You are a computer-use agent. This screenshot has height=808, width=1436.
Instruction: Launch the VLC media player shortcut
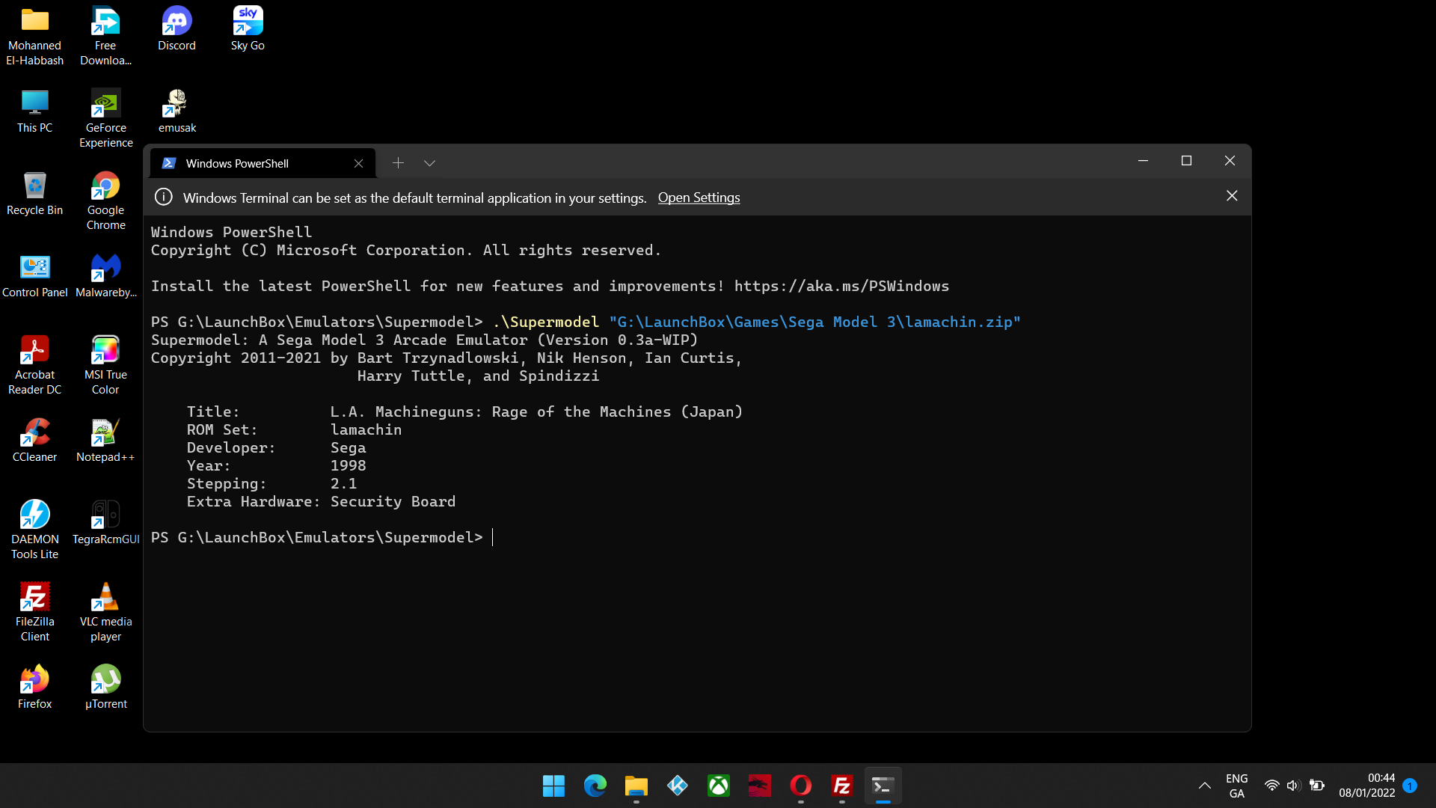105,613
